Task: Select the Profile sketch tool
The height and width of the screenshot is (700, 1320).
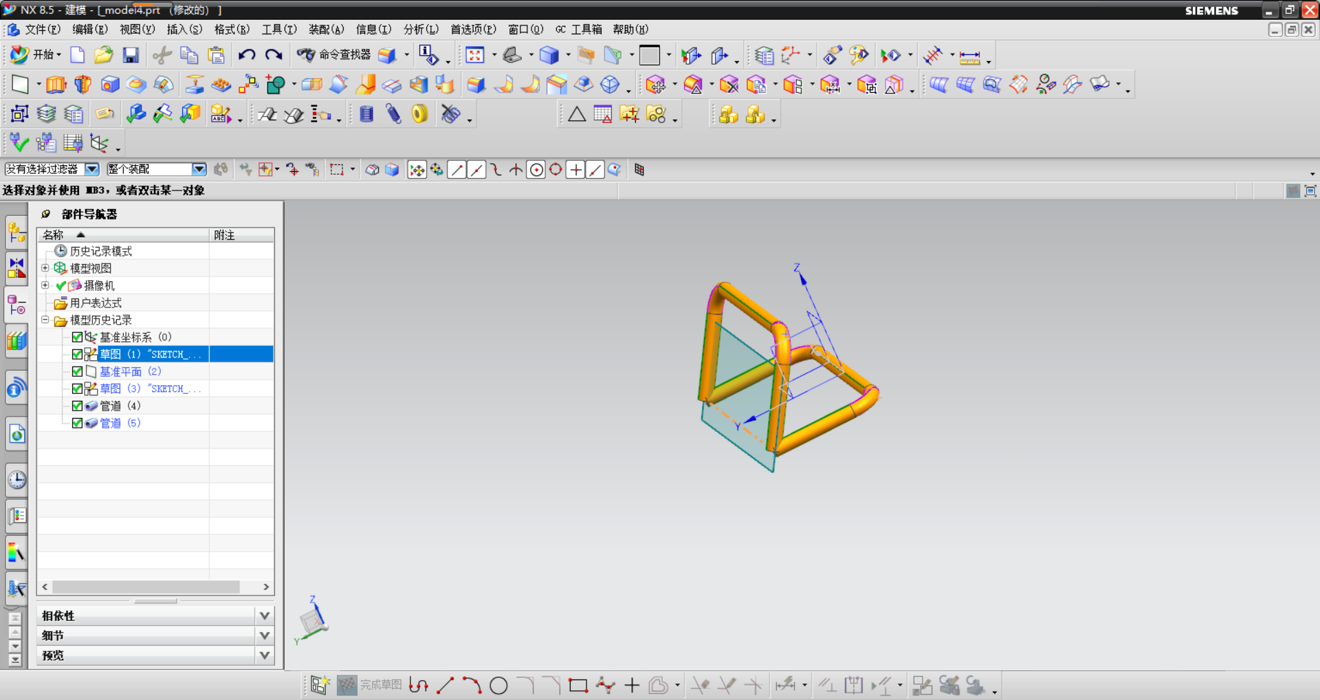Action: (419, 685)
